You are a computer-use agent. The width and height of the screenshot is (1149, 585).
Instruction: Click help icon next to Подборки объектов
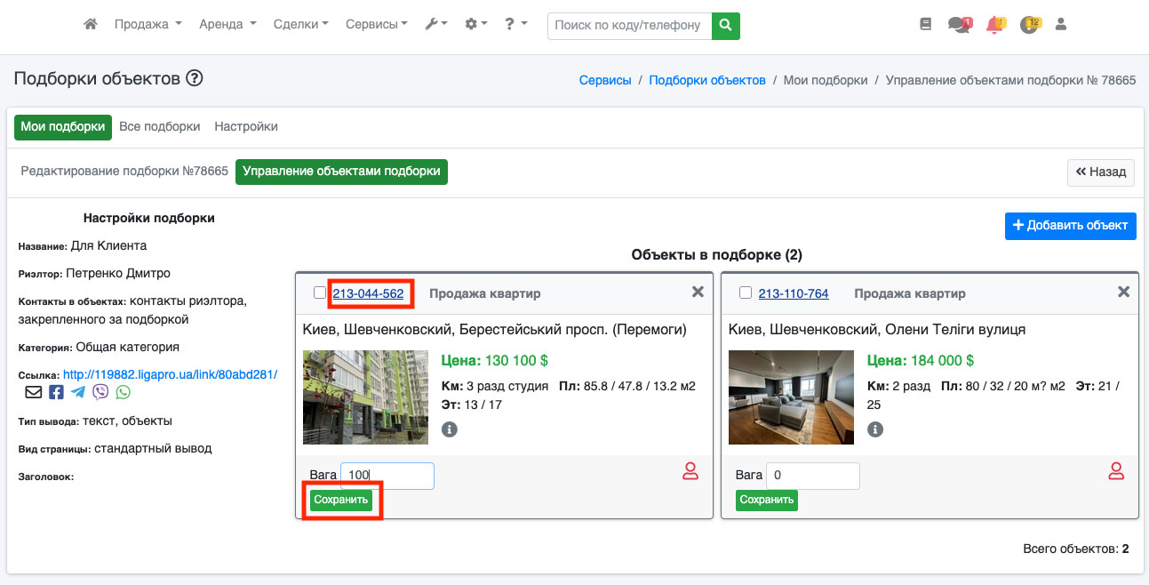[195, 78]
